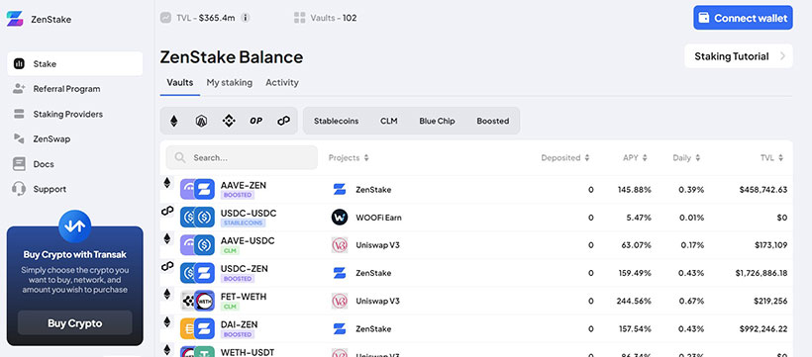This screenshot has height=357, width=812.
Task: Open the FET-WETH vault row
Action: click(x=476, y=301)
